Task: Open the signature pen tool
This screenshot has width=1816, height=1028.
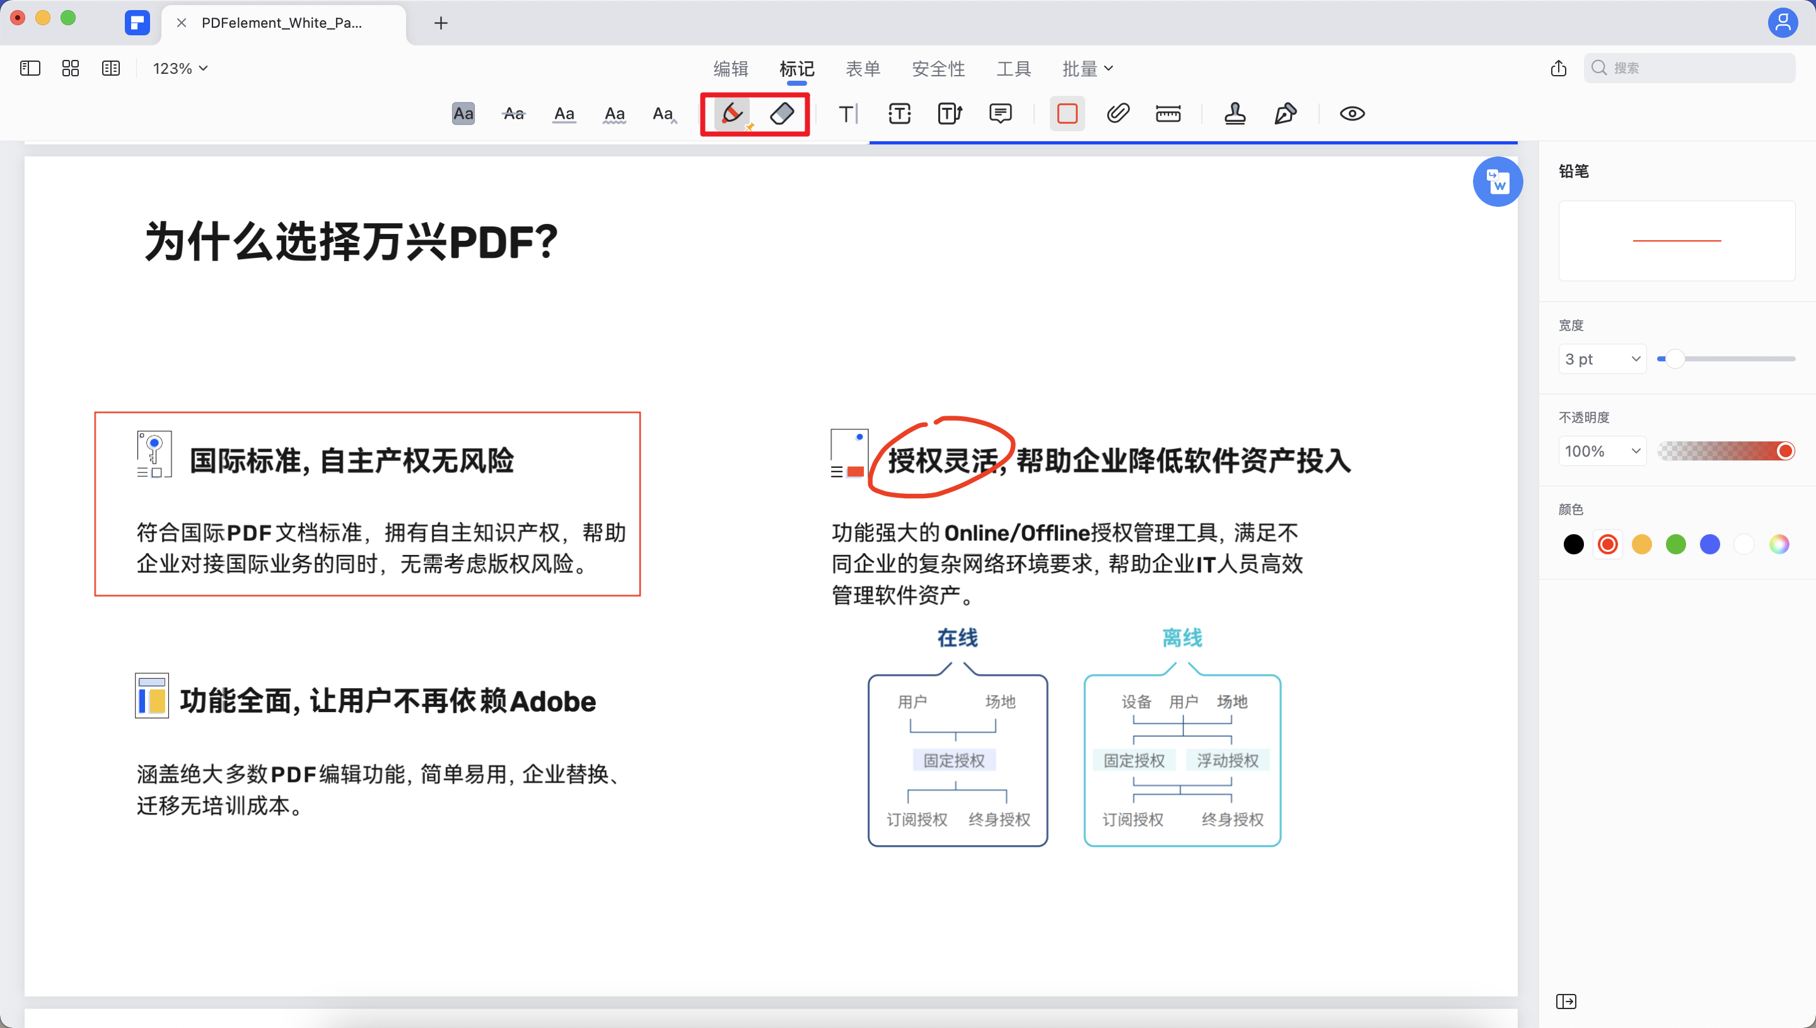Action: click(x=1285, y=114)
